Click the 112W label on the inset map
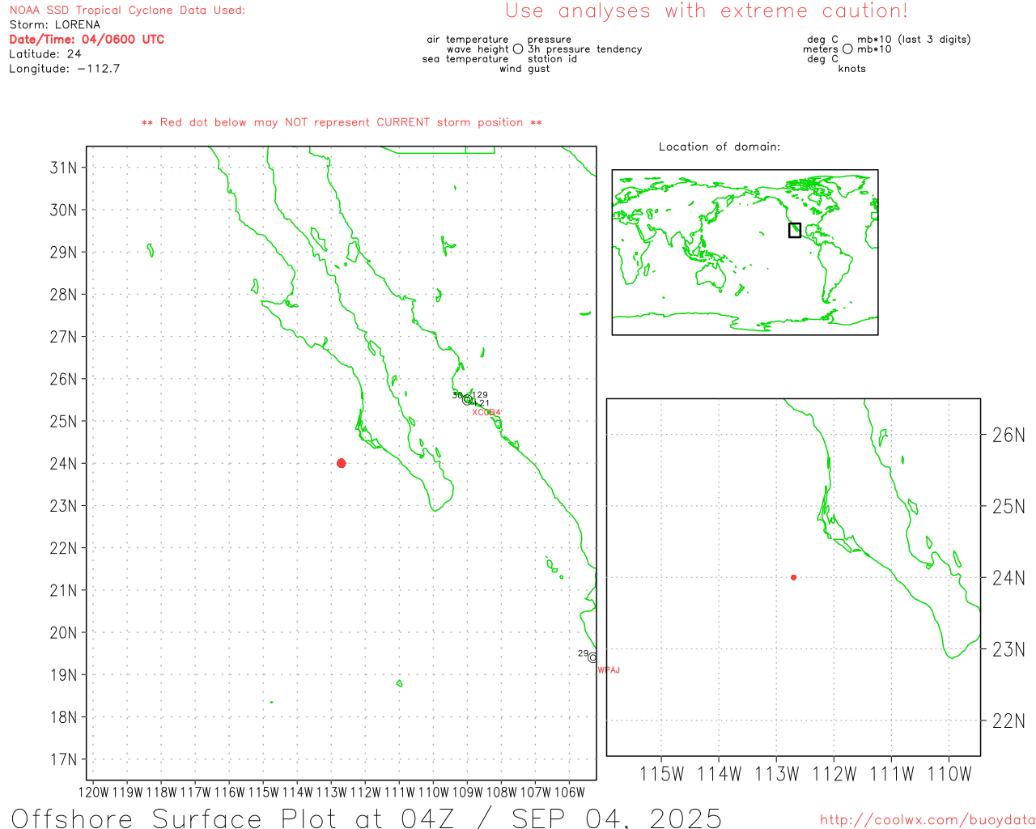This screenshot has height=829, width=1036. (834, 774)
